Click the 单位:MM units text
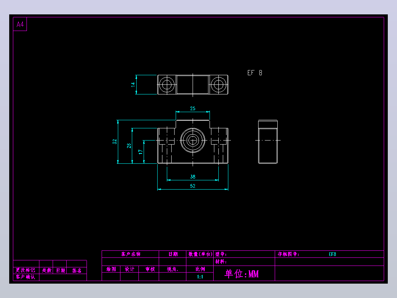This screenshot has height=298, width=397. (242, 274)
